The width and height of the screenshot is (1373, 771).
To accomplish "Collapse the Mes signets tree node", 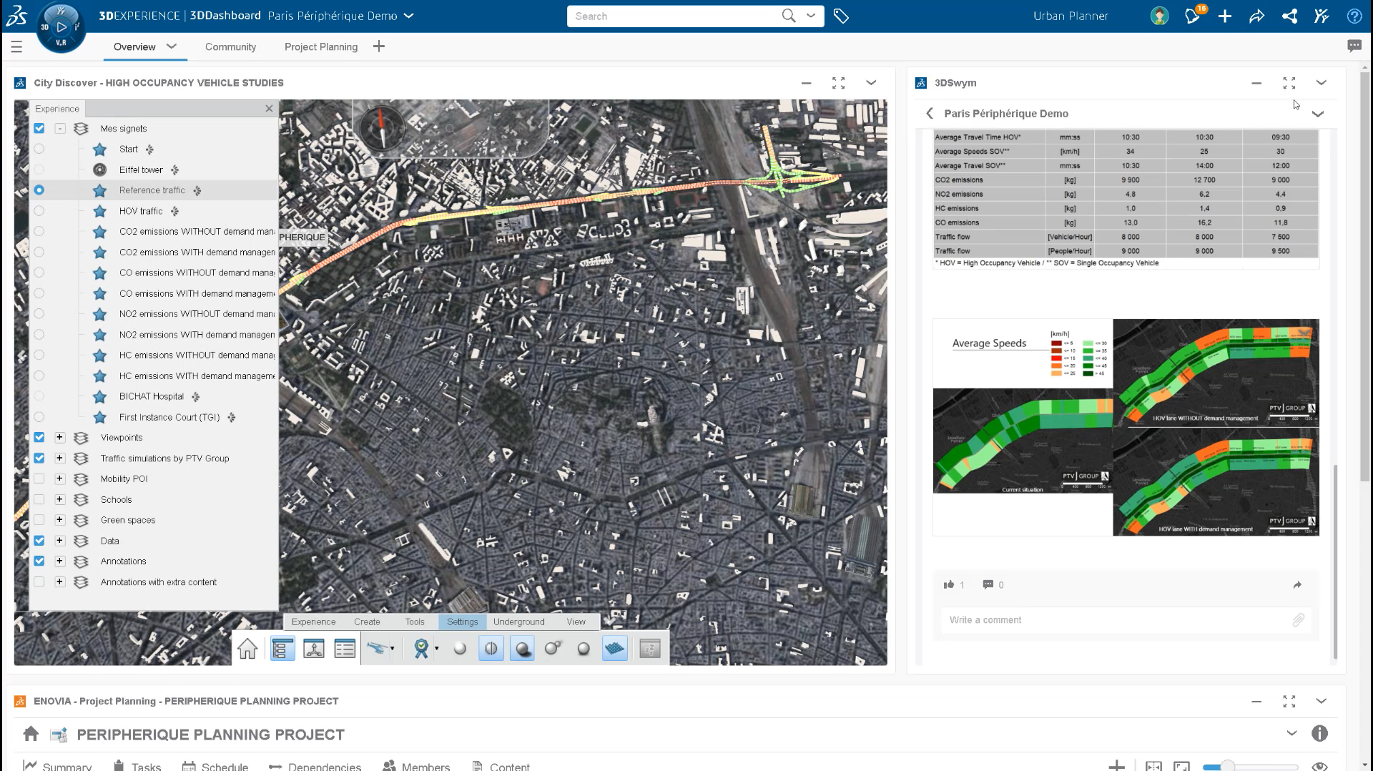I will [60, 128].
